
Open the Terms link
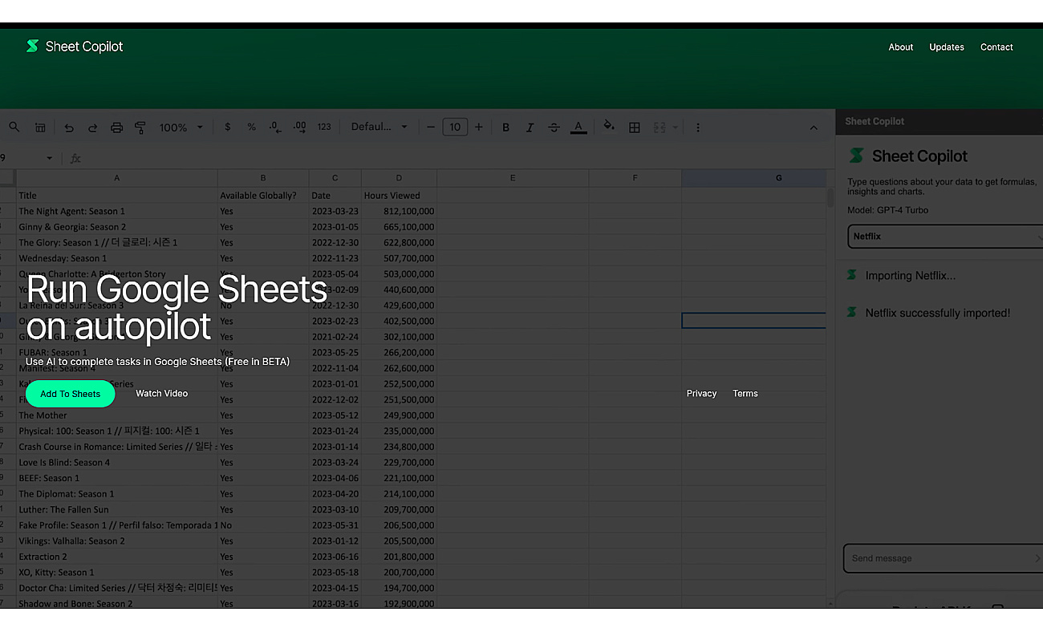tap(745, 394)
